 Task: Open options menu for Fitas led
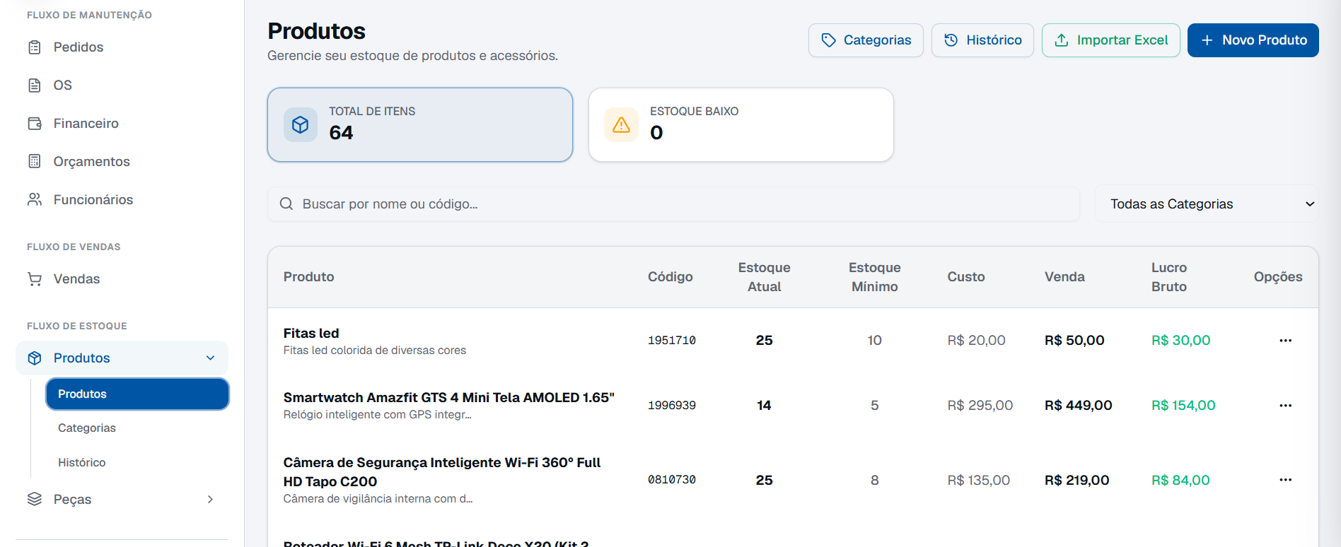click(1285, 341)
